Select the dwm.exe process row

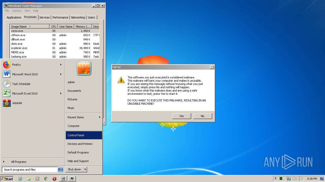click(55, 44)
